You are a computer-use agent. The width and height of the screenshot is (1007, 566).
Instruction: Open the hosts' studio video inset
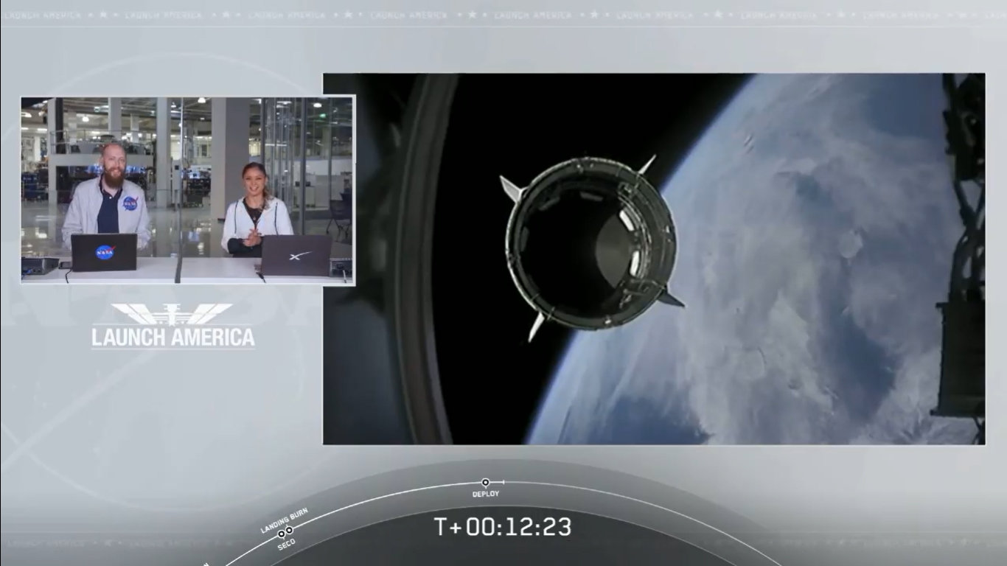point(188,190)
